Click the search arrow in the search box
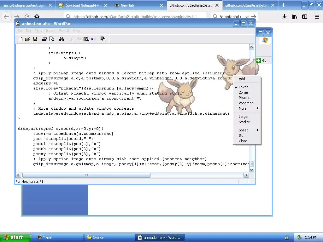This screenshot has height=242, width=323. tap(254, 17)
